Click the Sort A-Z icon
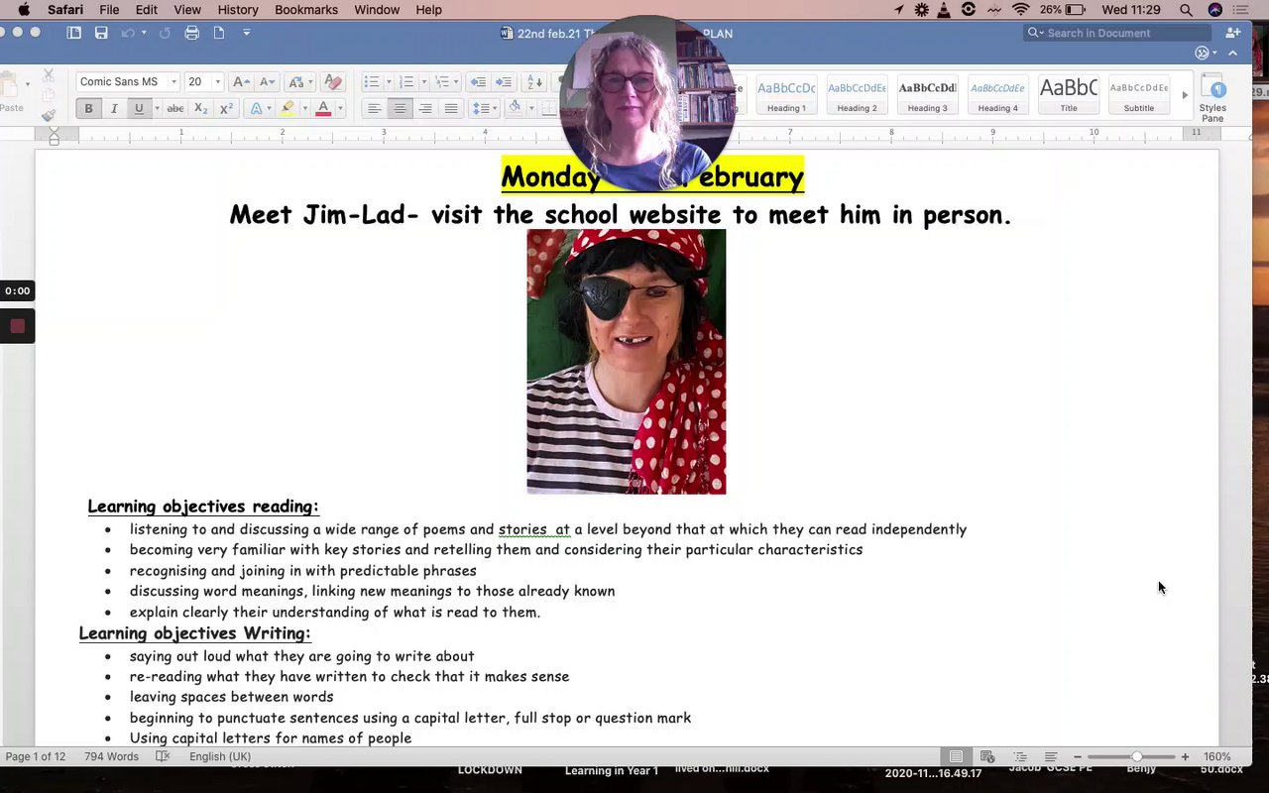The width and height of the screenshot is (1269, 793). point(535,82)
